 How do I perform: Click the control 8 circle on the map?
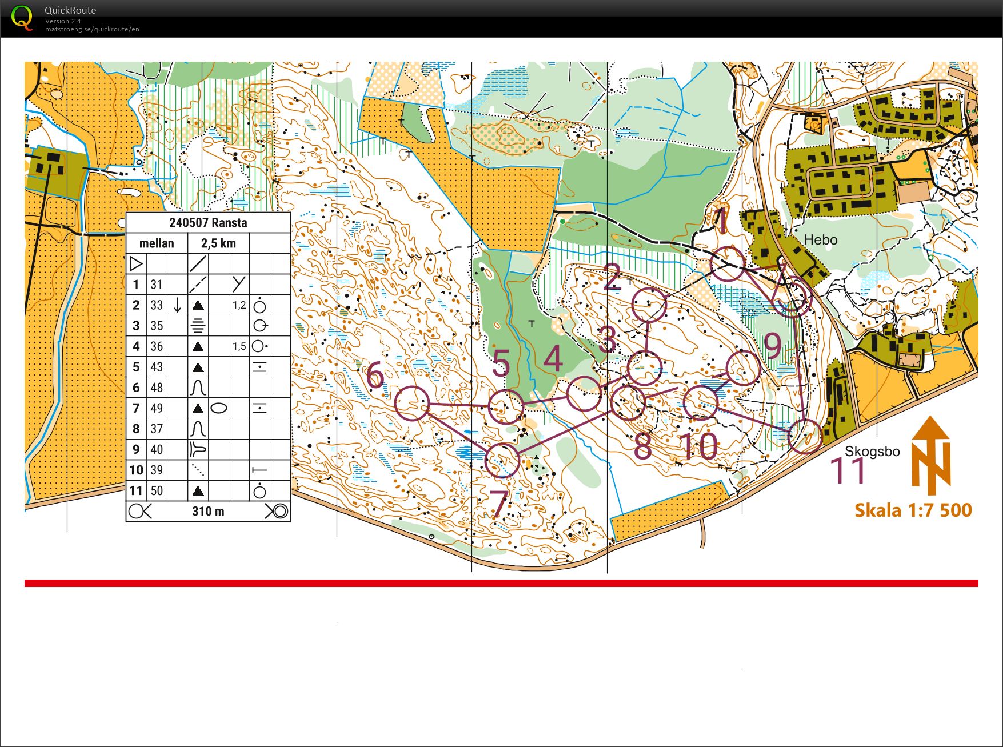[x=628, y=402]
